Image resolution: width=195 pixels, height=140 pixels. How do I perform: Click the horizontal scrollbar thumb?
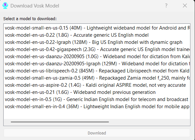(x=60, y=122)
